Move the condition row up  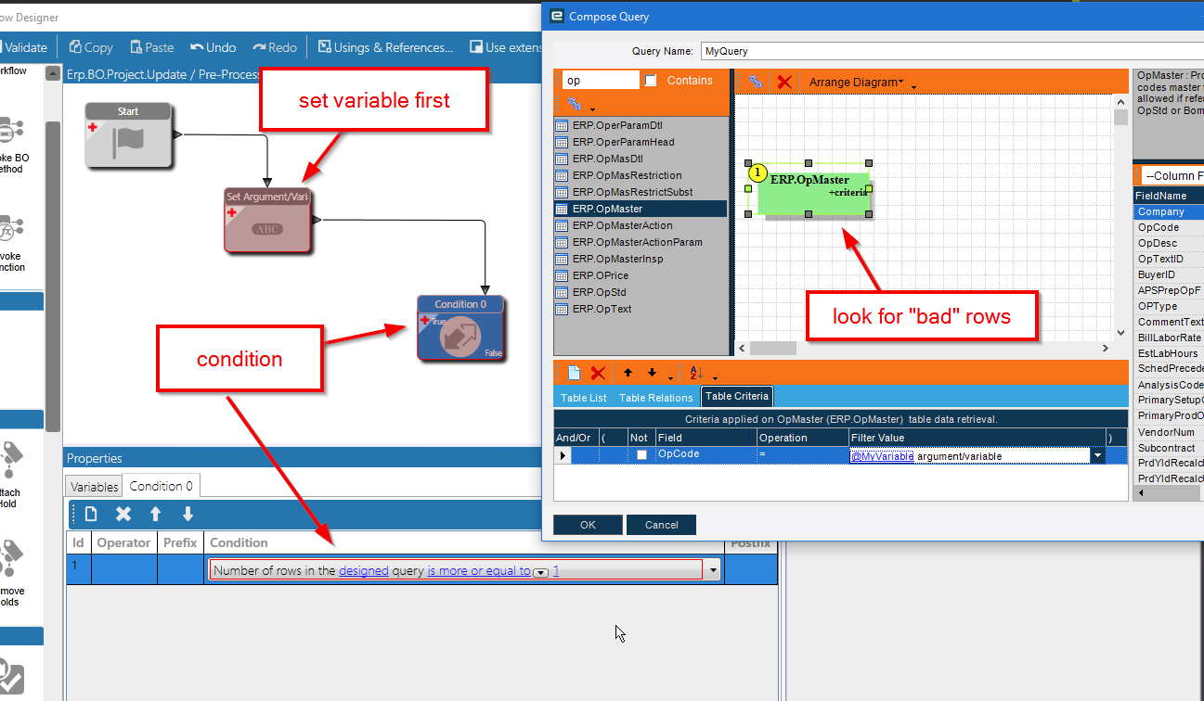(156, 514)
